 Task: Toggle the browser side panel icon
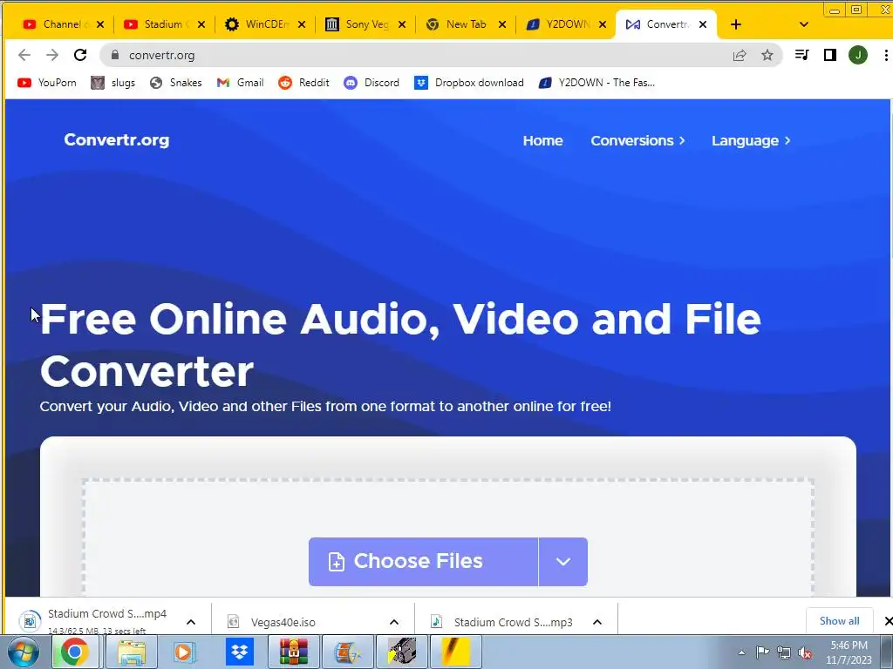coord(830,55)
